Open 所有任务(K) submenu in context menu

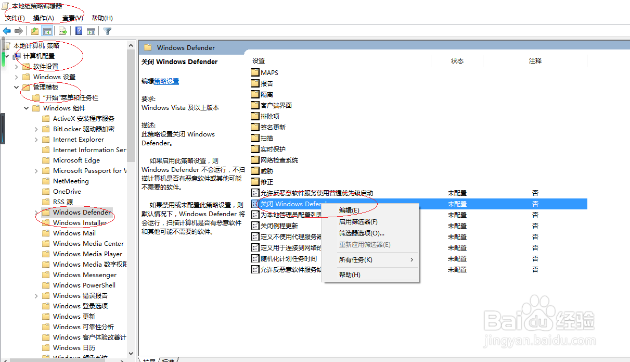click(x=370, y=260)
